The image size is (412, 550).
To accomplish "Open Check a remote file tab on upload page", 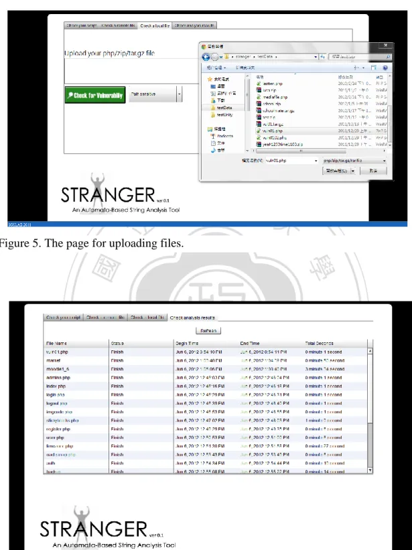I will pos(118,25).
